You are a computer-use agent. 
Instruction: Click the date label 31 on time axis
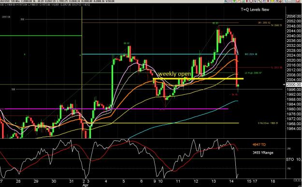click(71, 181)
